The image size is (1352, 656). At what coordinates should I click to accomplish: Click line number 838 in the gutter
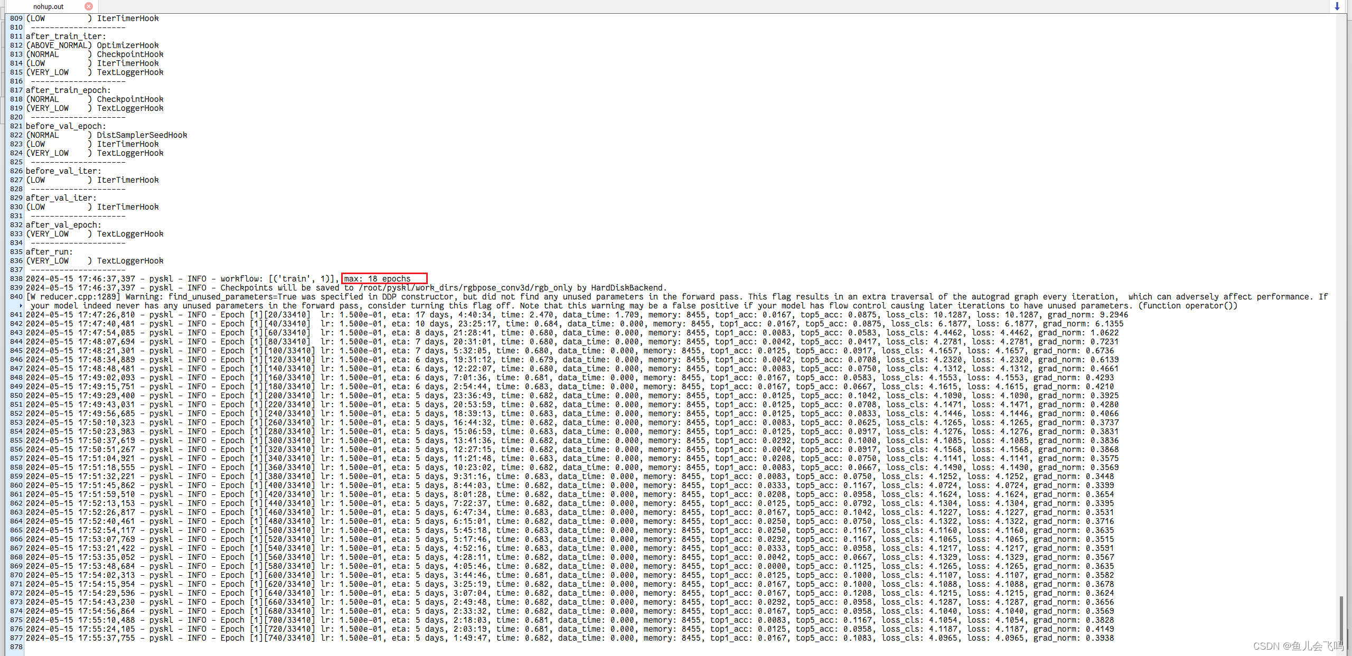click(16, 278)
